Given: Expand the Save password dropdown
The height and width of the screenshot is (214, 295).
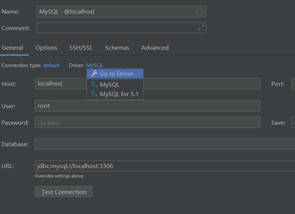Looking at the screenshot, I should 293,122.
